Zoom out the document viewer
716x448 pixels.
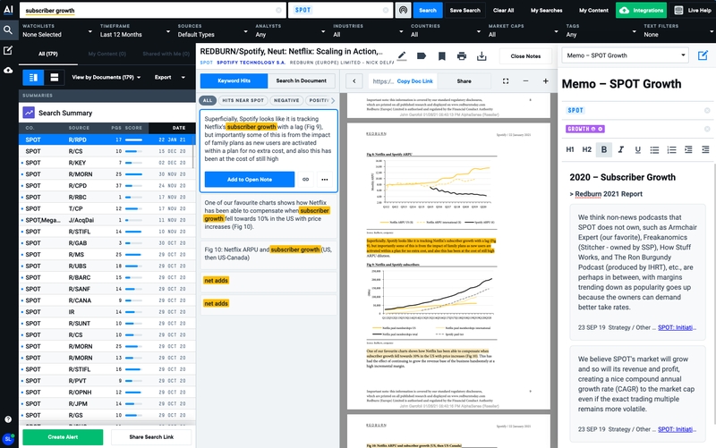(x=525, y=80)
